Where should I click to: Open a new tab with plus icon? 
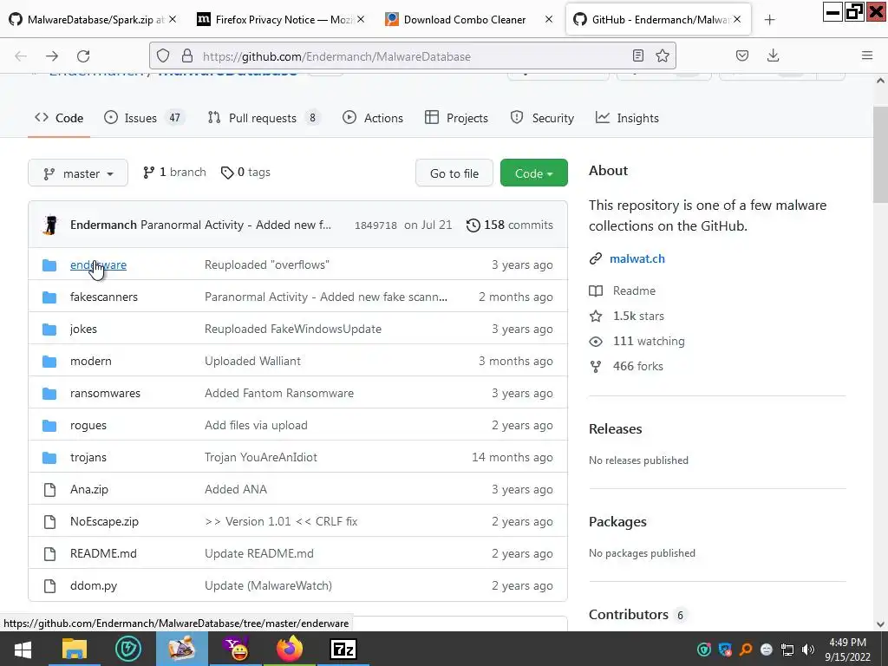pyautogui.click(x=770, y=20)
